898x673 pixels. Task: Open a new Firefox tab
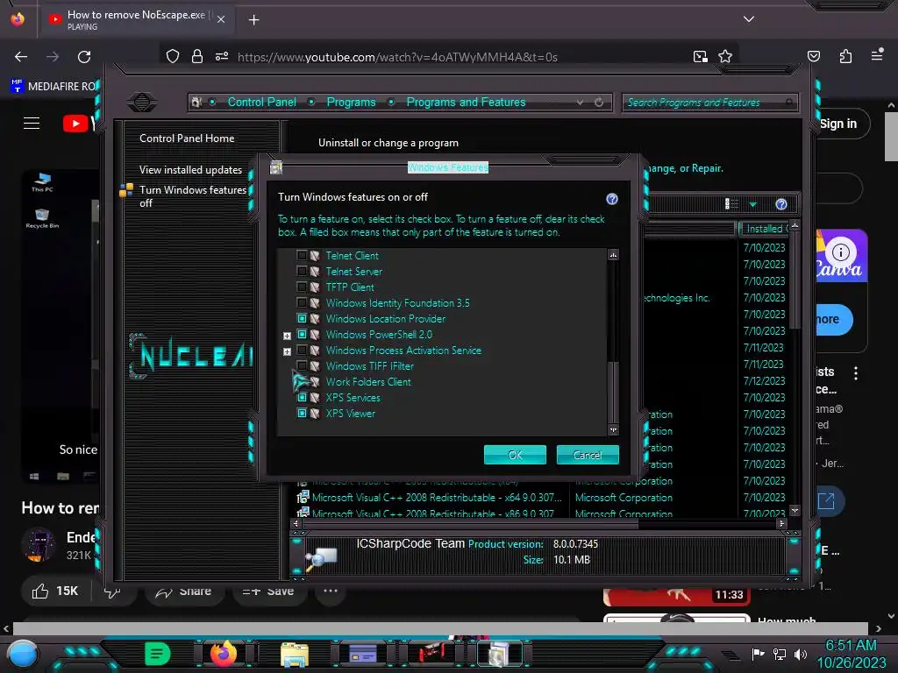[x=253, y=20]
